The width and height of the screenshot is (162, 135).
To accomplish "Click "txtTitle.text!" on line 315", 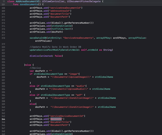I will (x=62, y=29).
